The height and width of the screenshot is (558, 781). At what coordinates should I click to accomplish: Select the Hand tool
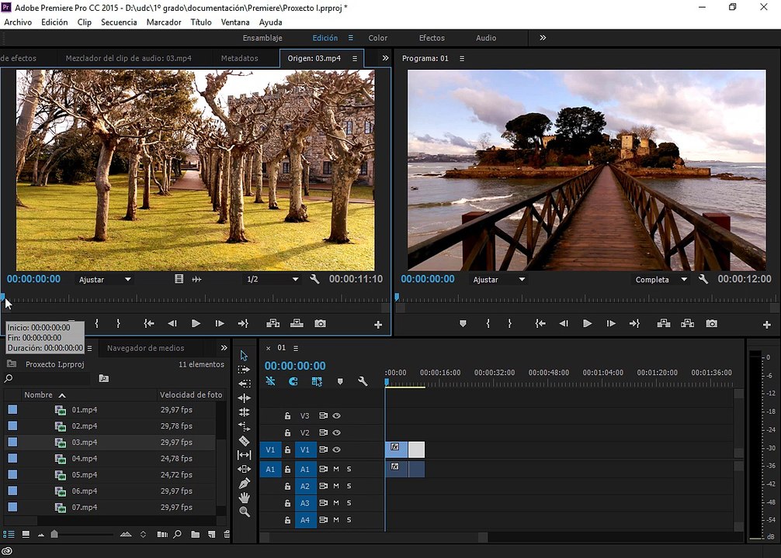coord(244,498)
